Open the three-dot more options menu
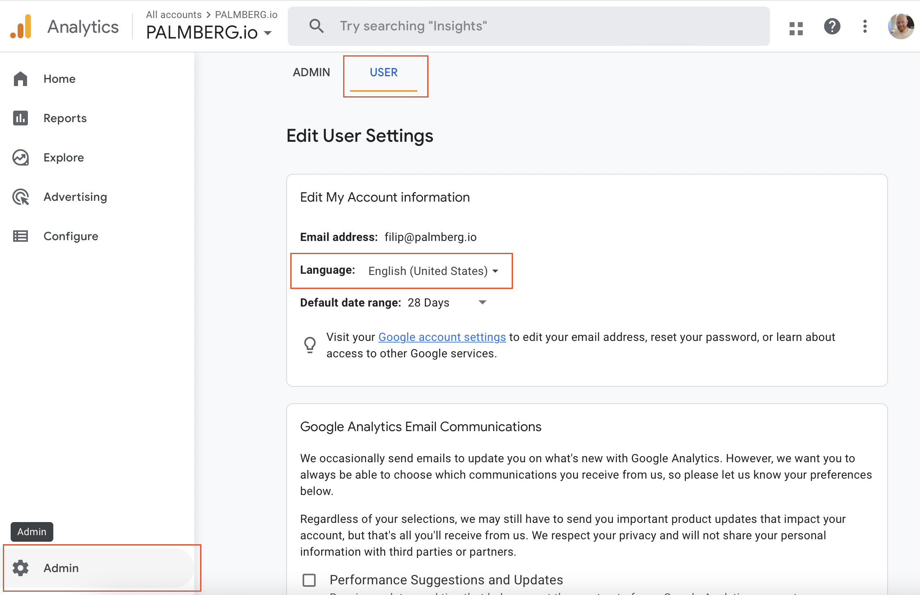 click(865, 26)
